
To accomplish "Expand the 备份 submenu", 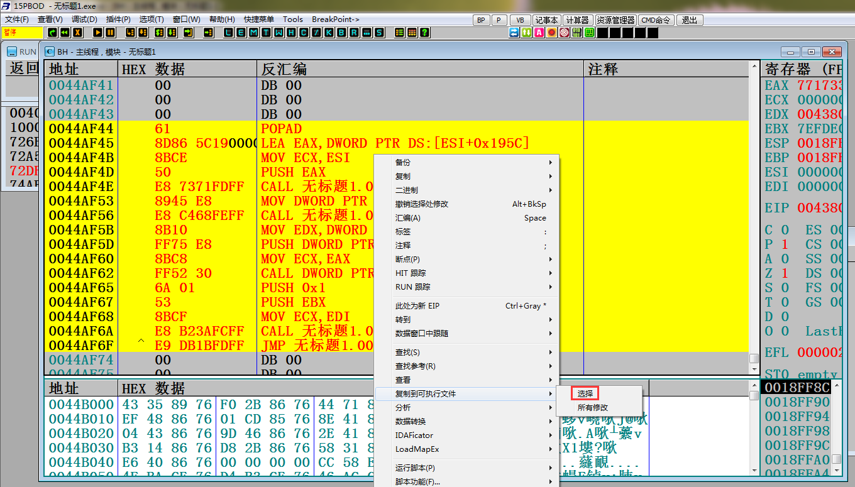I will [x=465, y=162].
